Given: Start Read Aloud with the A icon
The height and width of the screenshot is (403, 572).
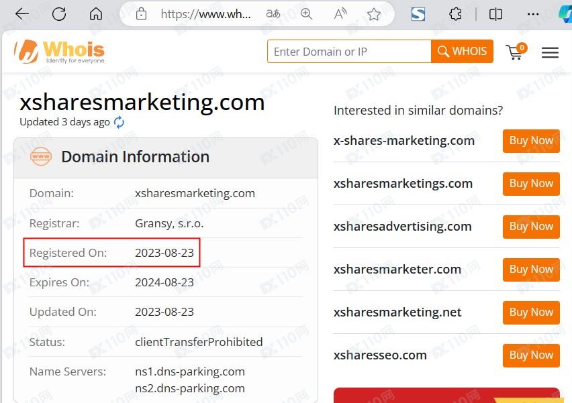Looking at the screenshot, I should [340, 14].
